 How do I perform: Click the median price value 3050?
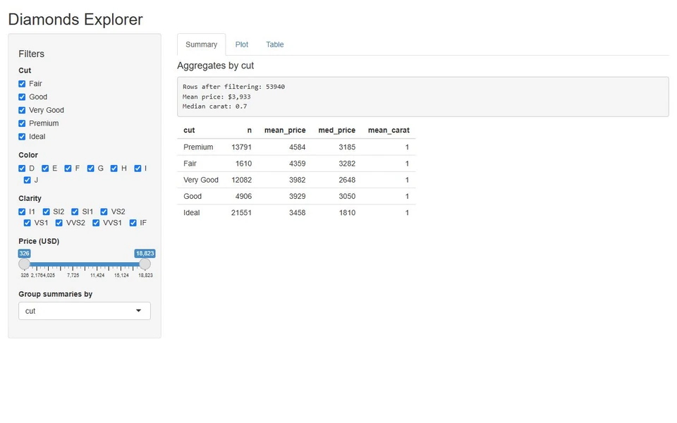click(347, 197)
